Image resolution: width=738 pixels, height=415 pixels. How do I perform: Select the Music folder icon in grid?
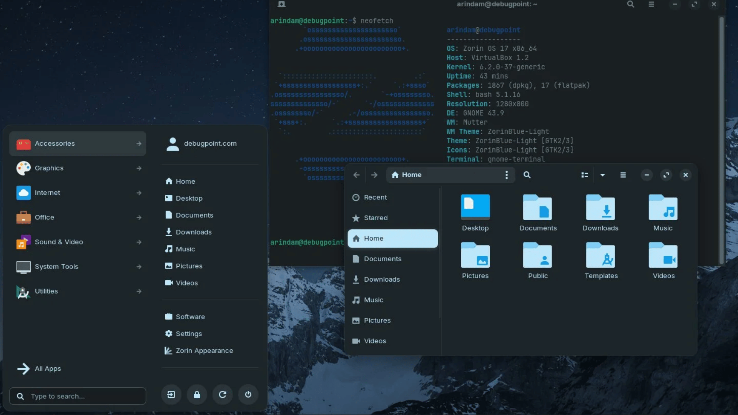[663, 207]
